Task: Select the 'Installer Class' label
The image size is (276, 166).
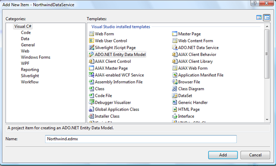Action: pyautogui.click(x=107, y=116)
